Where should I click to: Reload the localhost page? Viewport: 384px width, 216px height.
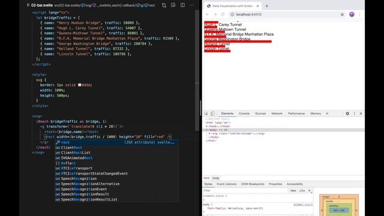click(223, 14)
